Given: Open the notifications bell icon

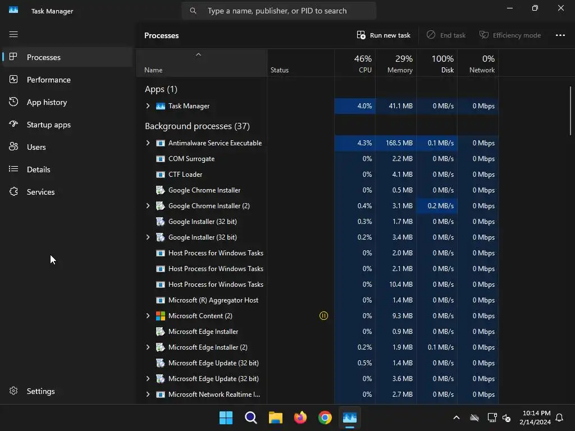Looking at the screenshot, I should [560, 418].
